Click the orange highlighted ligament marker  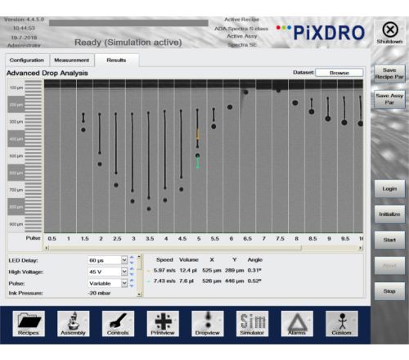(198, 134)
